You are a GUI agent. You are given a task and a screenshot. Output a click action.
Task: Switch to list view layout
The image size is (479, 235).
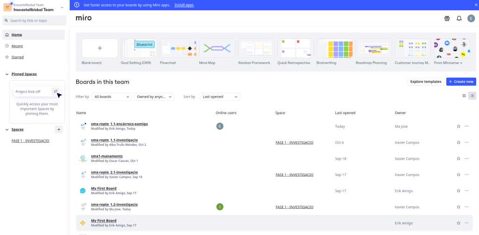coord(472,95)
